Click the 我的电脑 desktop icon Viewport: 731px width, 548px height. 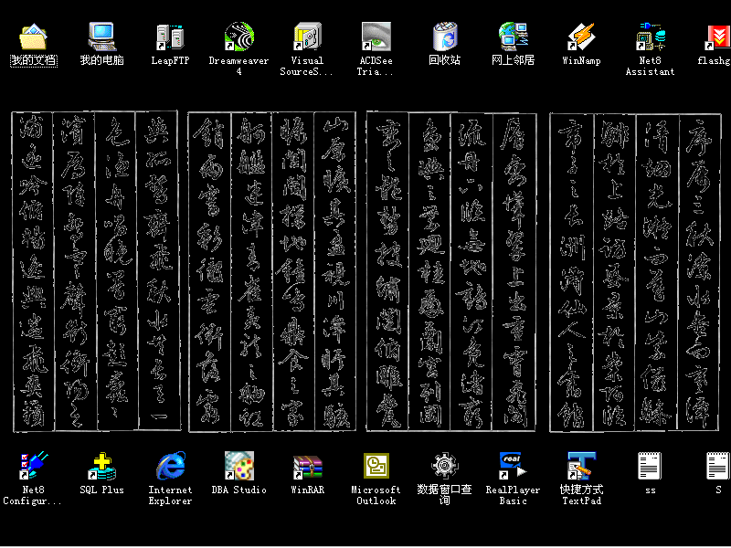click(x=101, y=37)
